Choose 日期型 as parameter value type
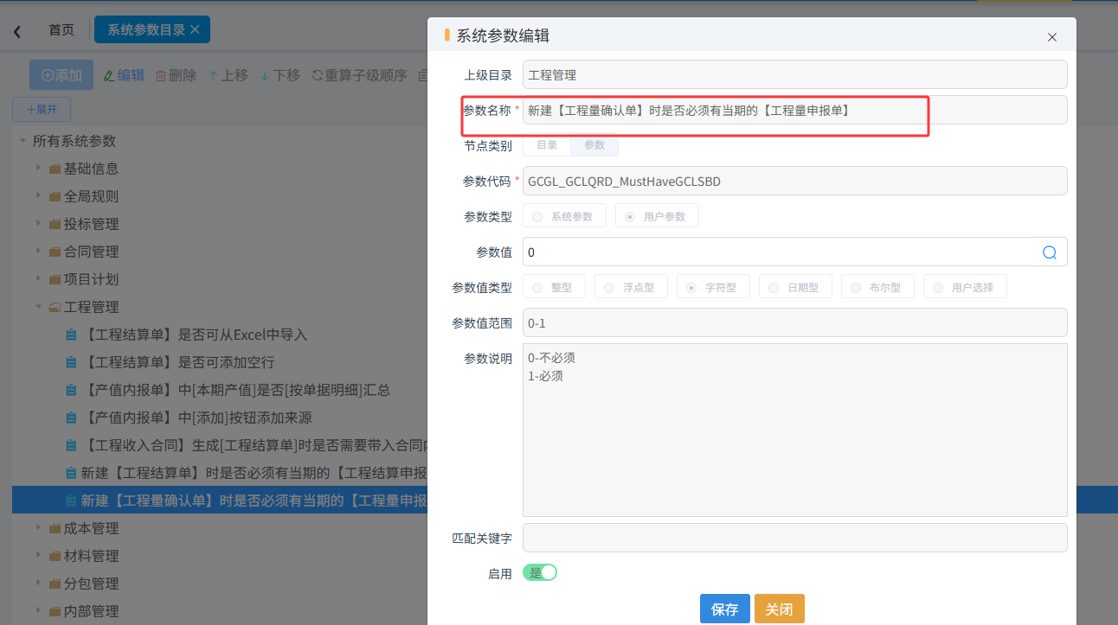Viewport: 1118px width, 625px height. point(795,287)
